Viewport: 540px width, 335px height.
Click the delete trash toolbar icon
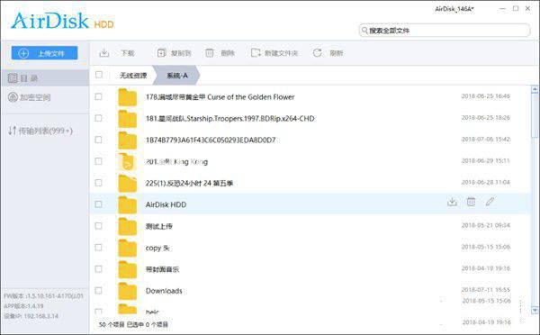coord(210,53)
